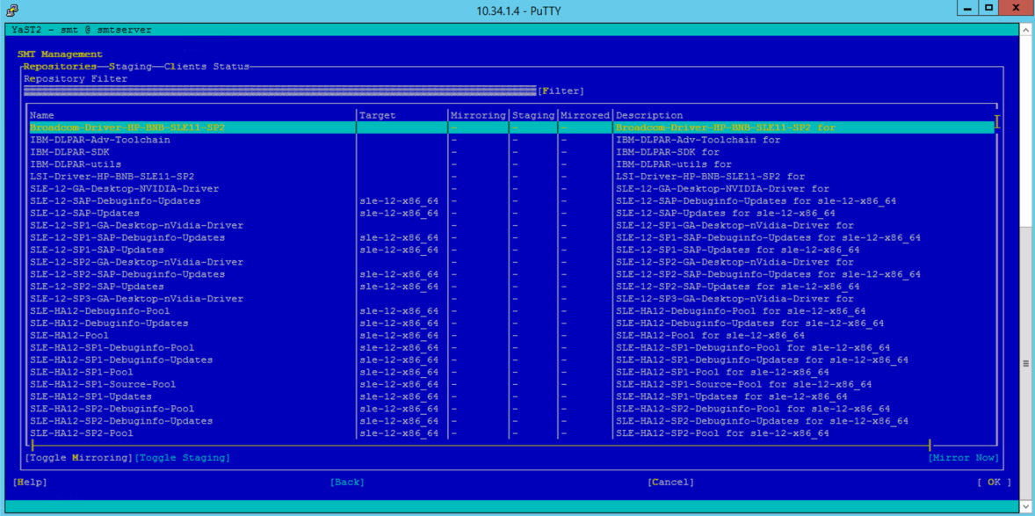The width and height of the screenshot is (1035, 516).
Task: Switch to the Repositories tab
Action: 61,67
